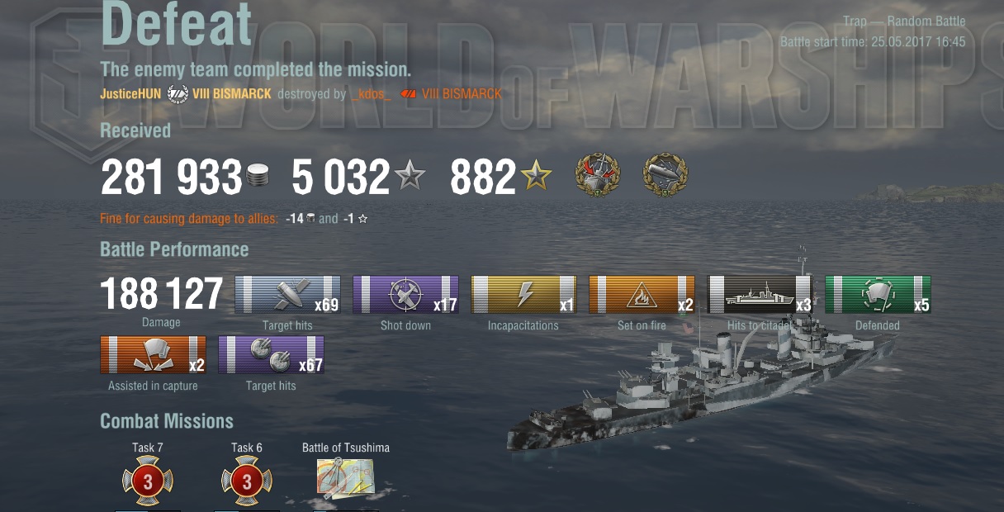
Task: Click the second achievement medal with ship
Action: click(x=665, y=175)
